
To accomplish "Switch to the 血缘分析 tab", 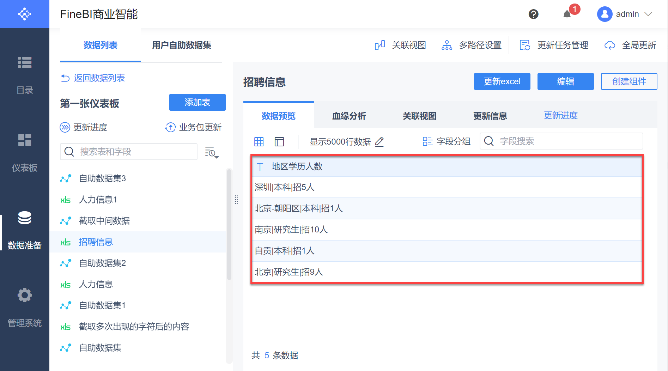I will tap(349, 116).
